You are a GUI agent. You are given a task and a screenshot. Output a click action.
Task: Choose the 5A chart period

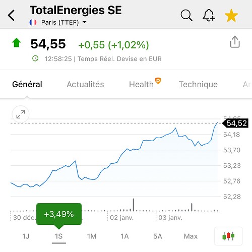(158, 236)
